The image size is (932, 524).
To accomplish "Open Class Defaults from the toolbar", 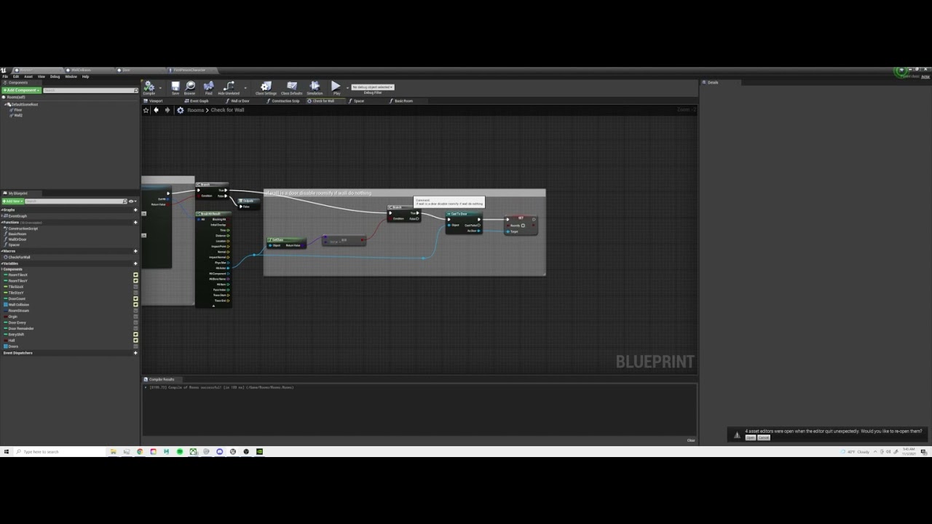I will 292,87.
